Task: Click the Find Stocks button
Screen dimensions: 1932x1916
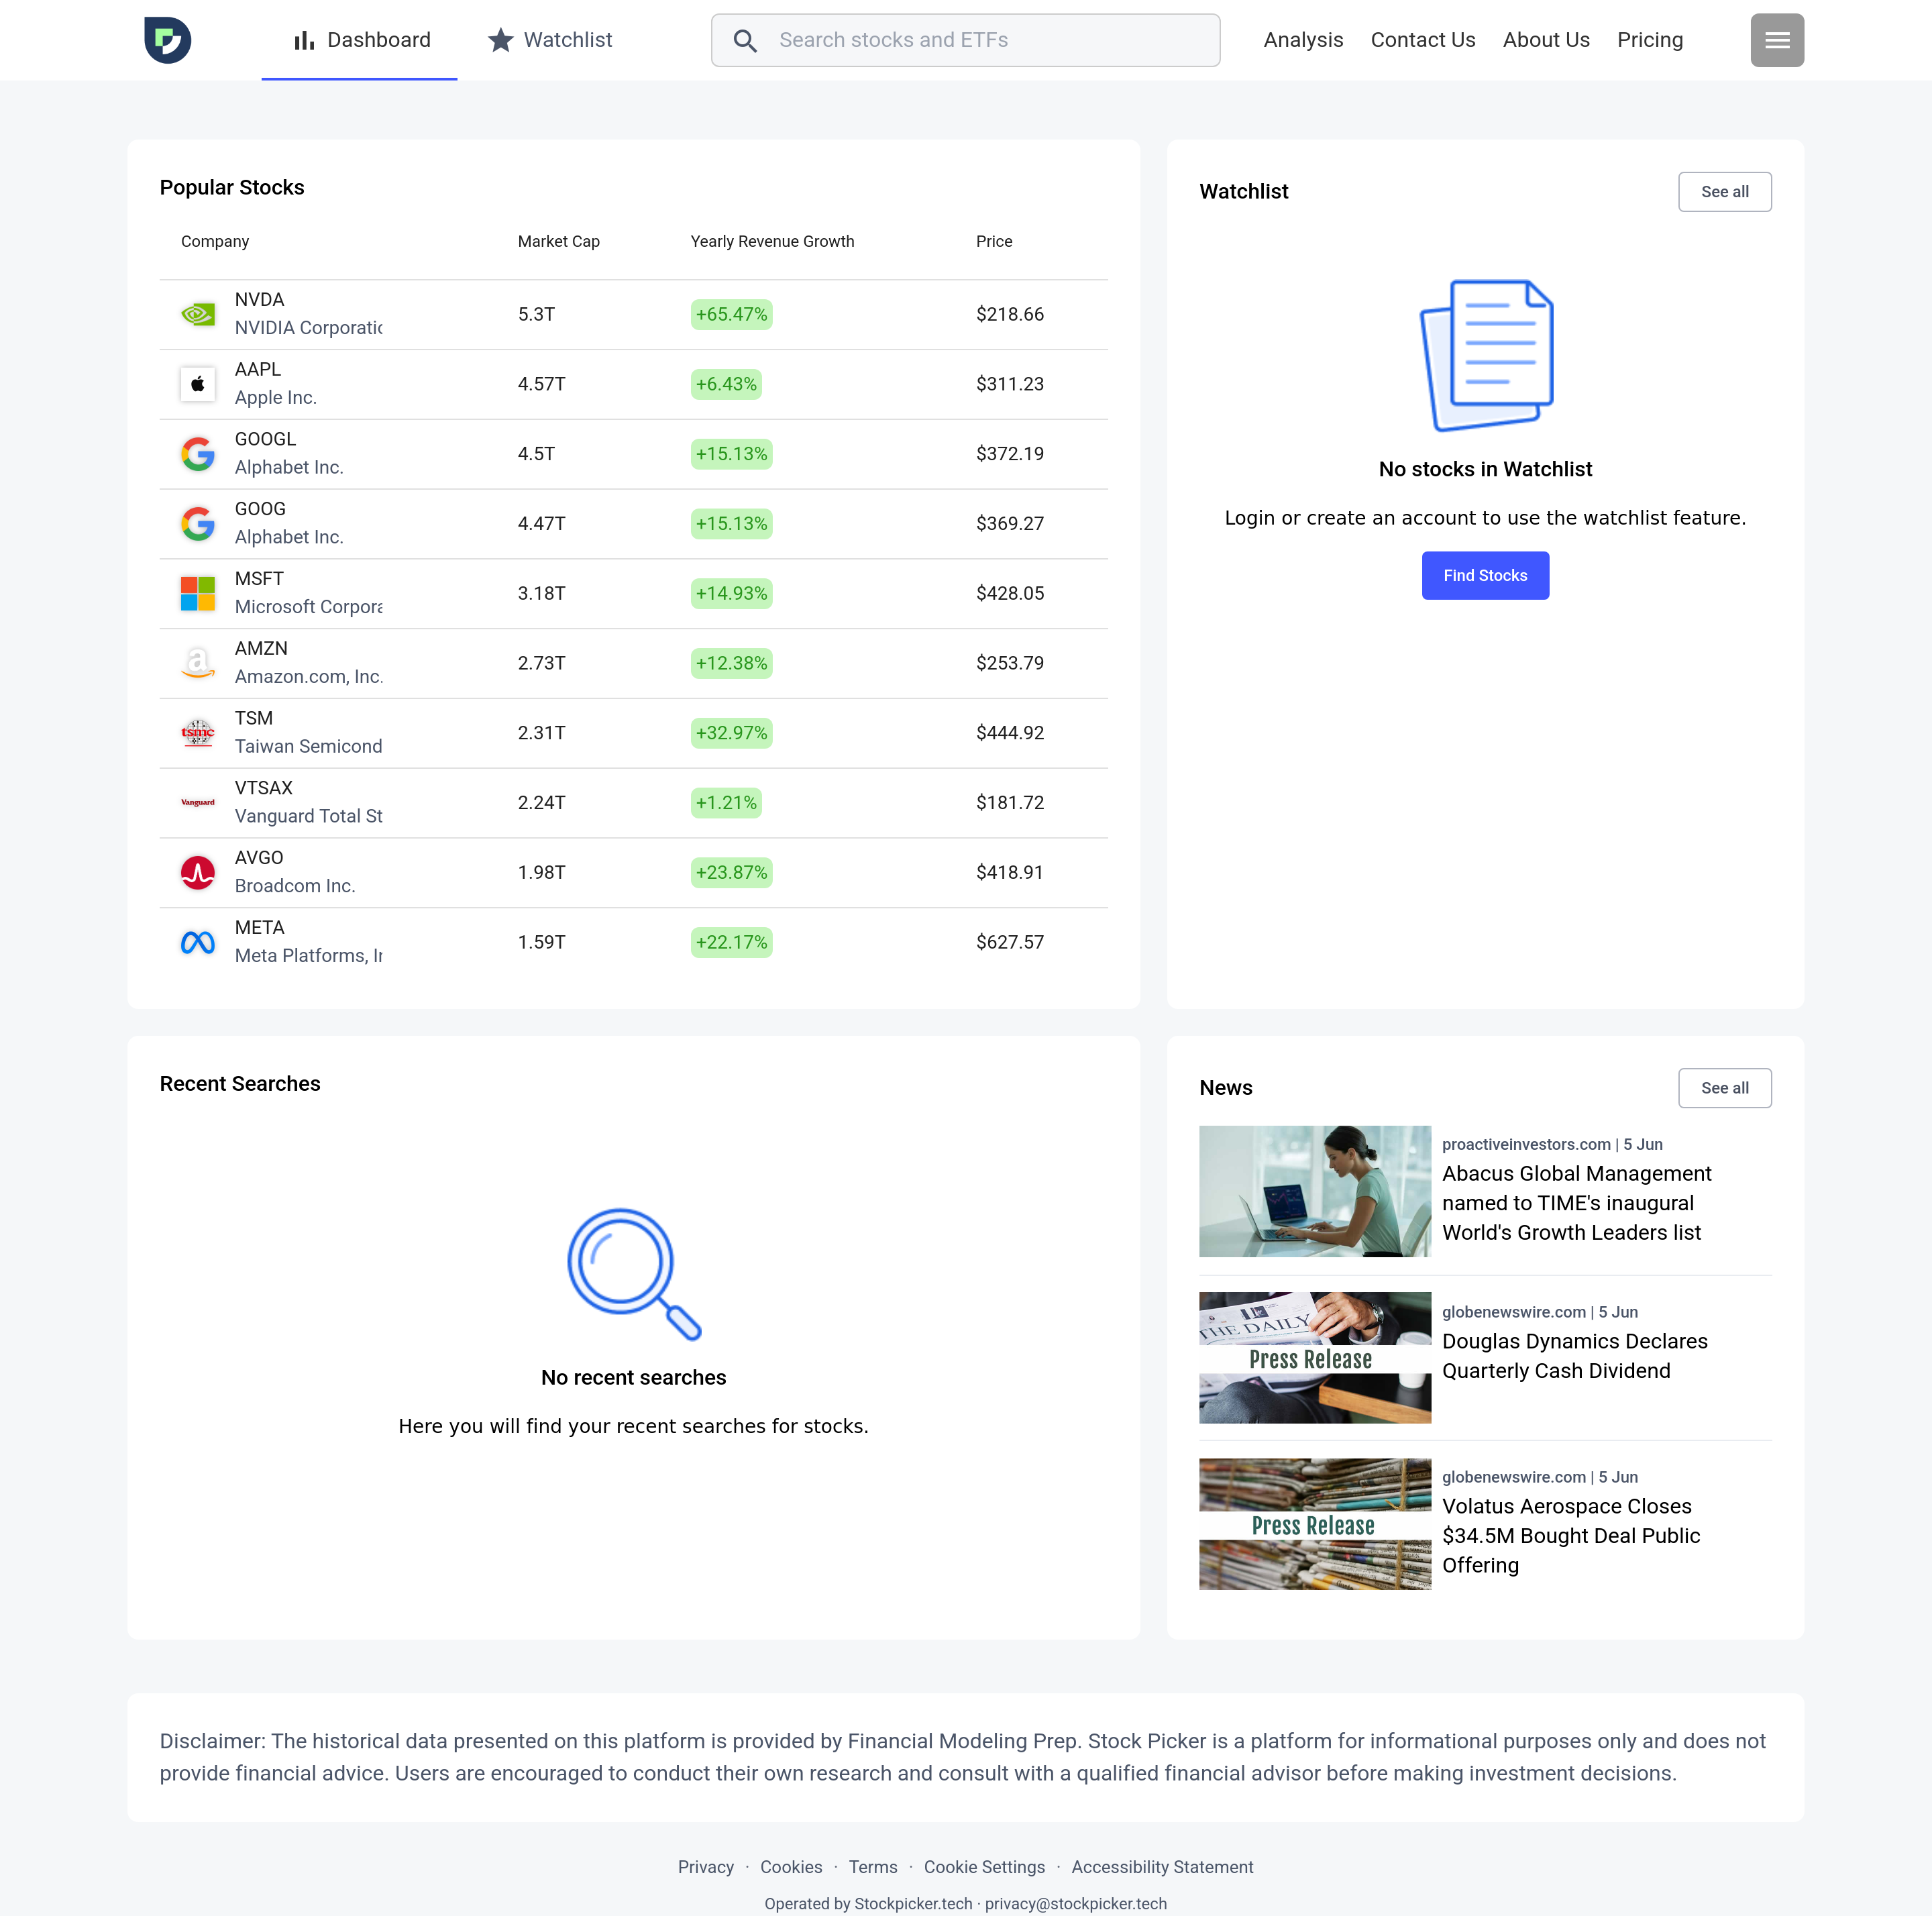Action: point(1485,576)
